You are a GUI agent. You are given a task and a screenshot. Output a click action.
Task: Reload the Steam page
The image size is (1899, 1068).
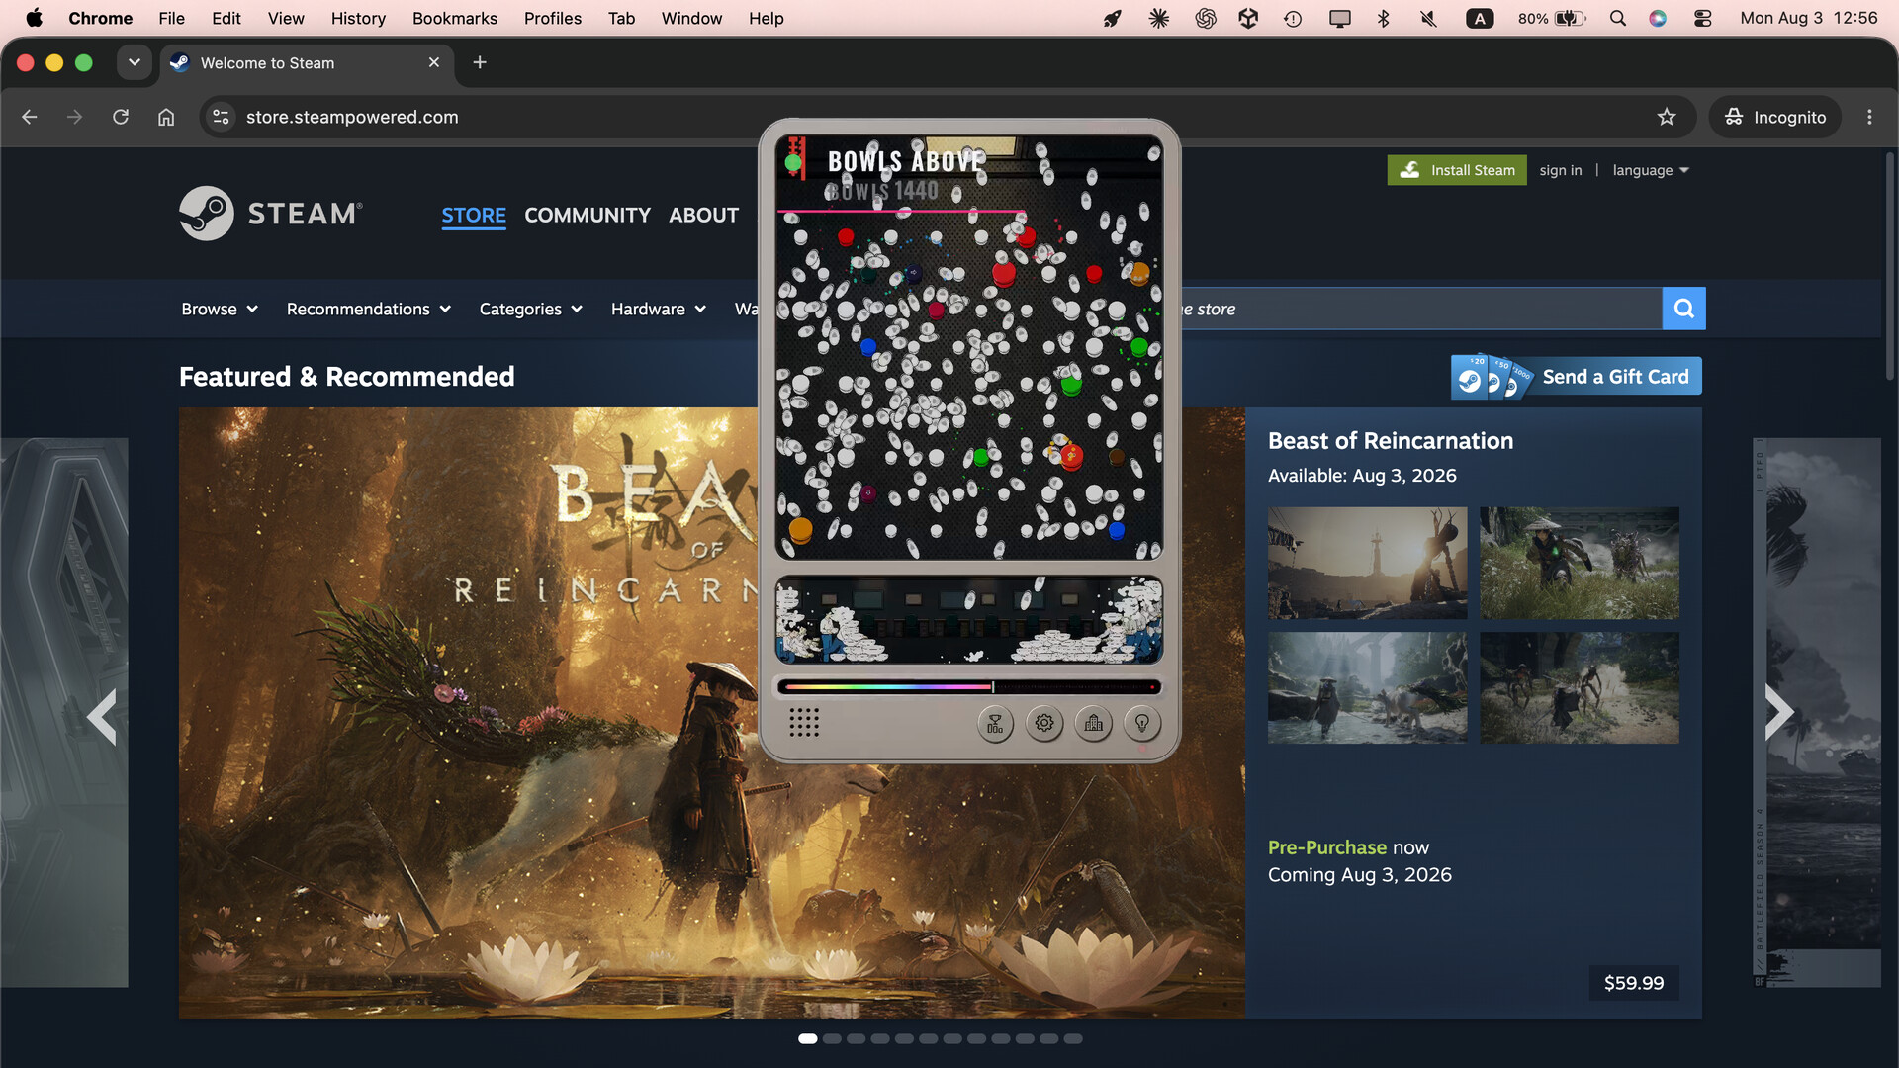click(121, 117)
